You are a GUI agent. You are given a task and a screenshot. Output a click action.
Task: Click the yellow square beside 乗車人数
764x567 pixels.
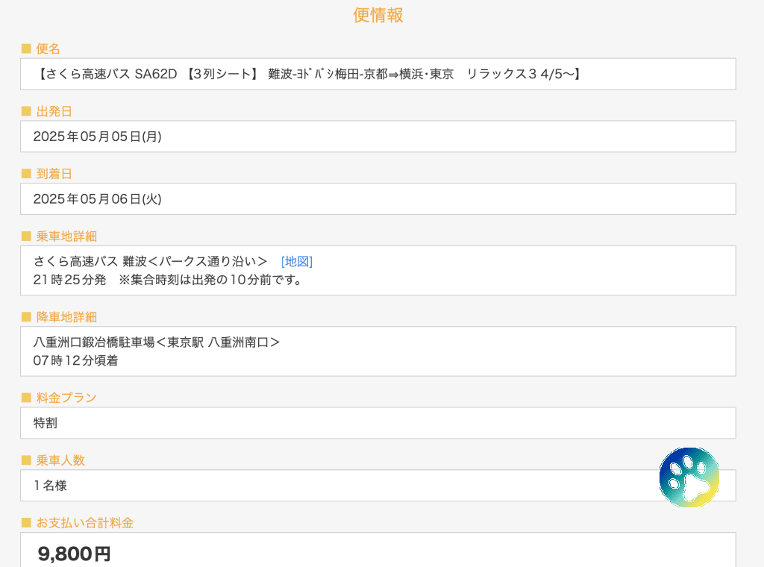tap(26, 460)
